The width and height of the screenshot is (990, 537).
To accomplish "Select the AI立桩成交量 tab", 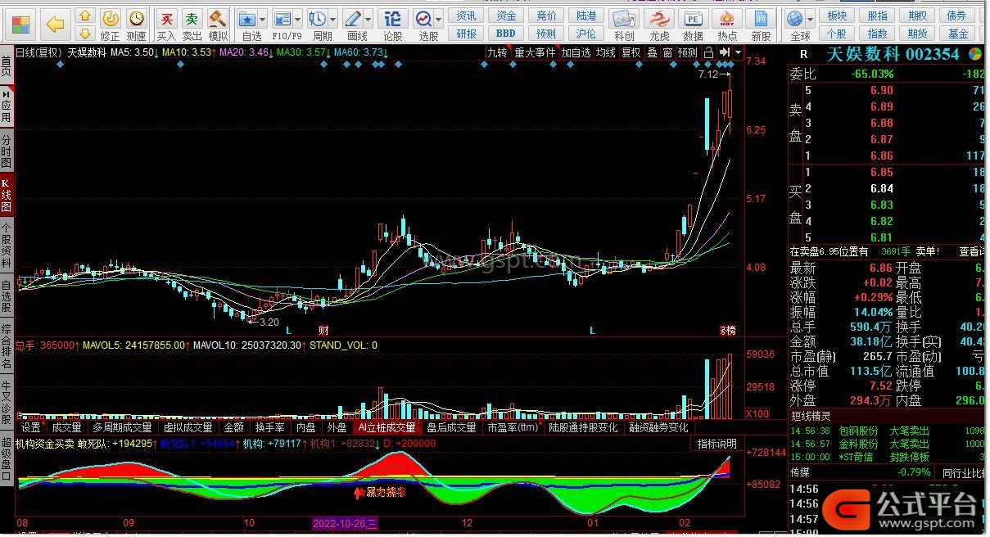I will point(387,427).
